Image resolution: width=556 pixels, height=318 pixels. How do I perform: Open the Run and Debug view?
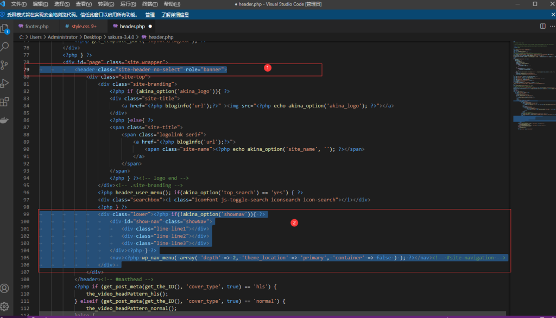point(5,83)
